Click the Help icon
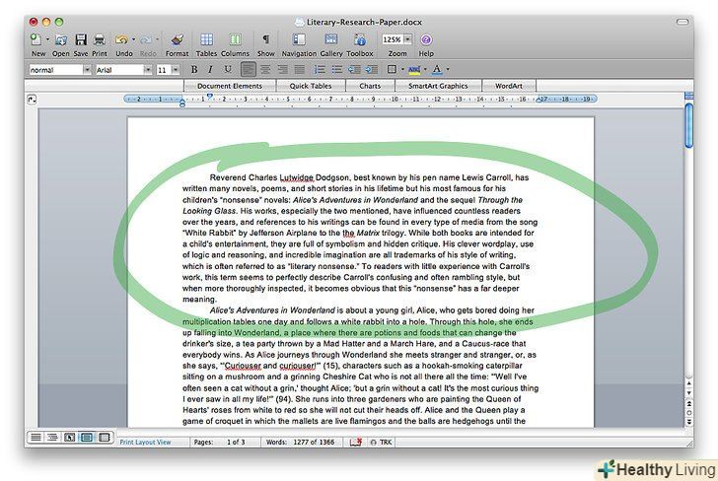Image resolution: width=718 pixels, height=481 pixels. pos(426,39)
